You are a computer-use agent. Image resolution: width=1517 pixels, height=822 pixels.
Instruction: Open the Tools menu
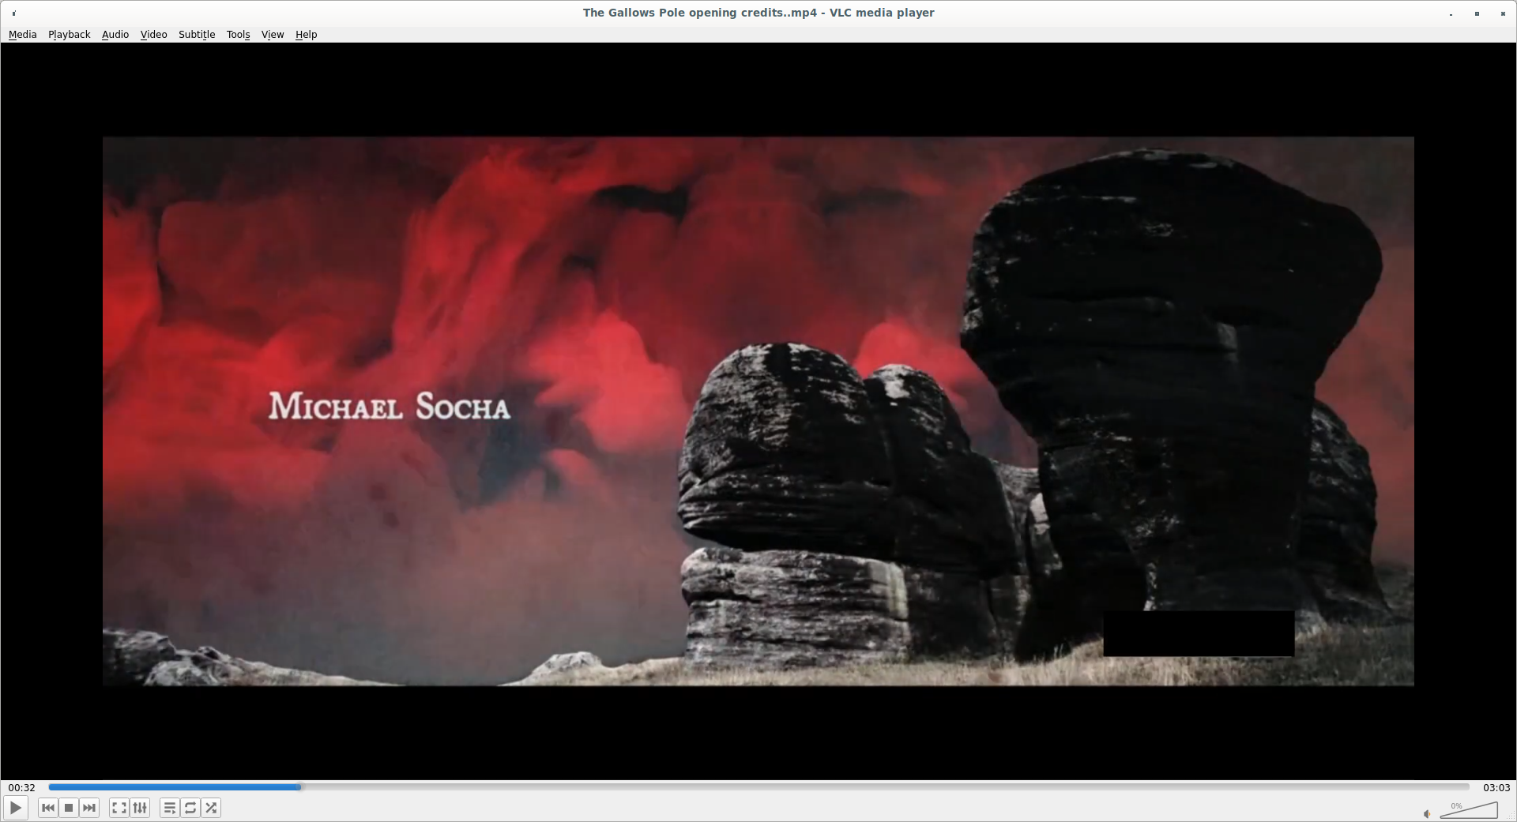click(239, 35)
